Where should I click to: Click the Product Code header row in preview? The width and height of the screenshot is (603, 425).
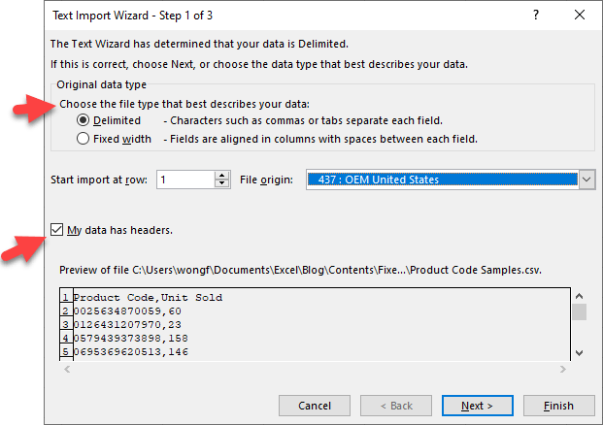pyautogui.click(x=148, y=297)
